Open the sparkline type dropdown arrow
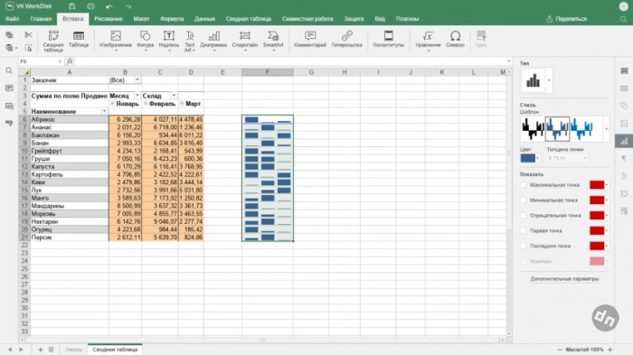The height and width of the screenshot is (355, 633). [549, 80]
